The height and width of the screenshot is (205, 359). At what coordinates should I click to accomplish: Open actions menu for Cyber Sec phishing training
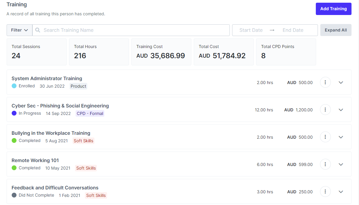click(325, 110)
